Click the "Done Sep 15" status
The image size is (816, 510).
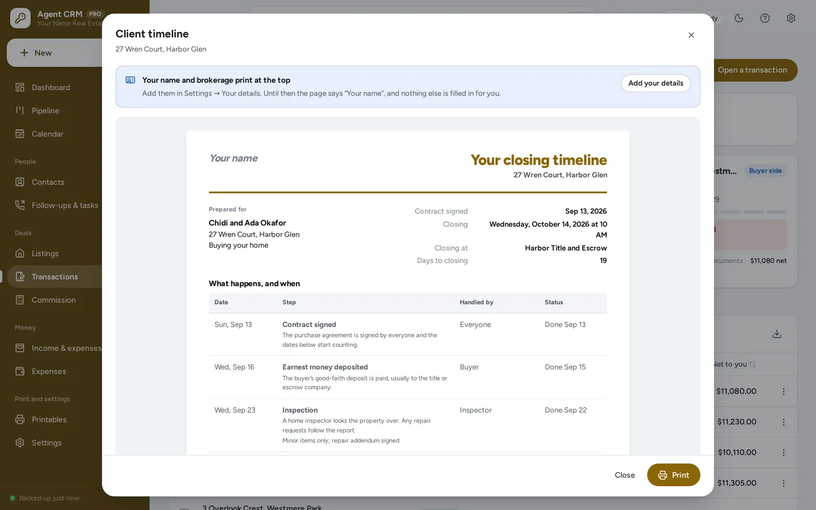click(565, 367)
